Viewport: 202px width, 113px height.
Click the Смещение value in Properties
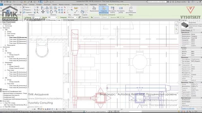(196, 40)
